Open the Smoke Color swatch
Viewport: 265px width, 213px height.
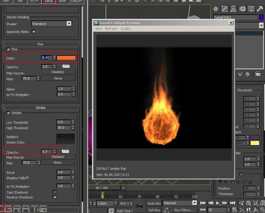pyautogui.click(x=66, y=142)
